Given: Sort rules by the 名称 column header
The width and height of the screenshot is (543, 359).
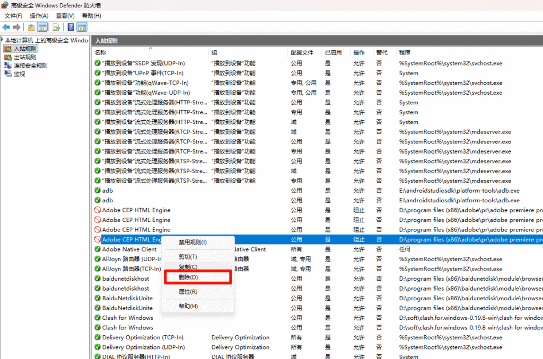Looking at the screenshot, I should [x=101, y=52].
